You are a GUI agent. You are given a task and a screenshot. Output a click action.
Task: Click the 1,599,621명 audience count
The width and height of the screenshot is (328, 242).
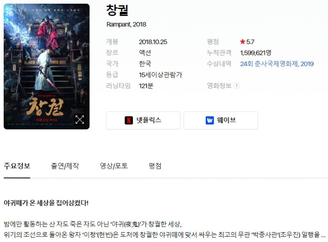point(255,53)
